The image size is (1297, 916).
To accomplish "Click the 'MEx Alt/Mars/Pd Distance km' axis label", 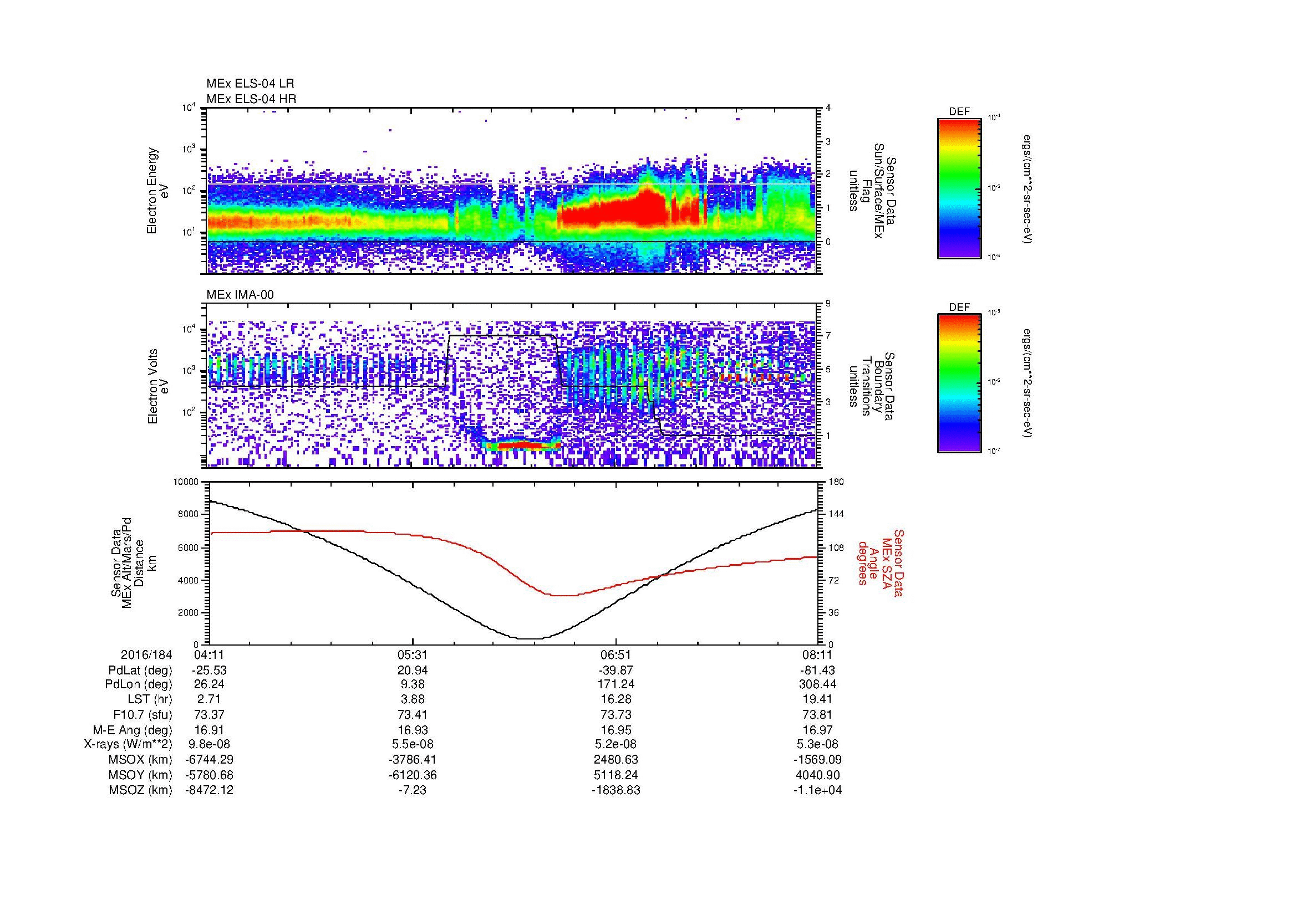I will click(x=133, y=562).
